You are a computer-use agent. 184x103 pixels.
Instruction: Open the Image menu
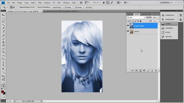coord(20,3)
